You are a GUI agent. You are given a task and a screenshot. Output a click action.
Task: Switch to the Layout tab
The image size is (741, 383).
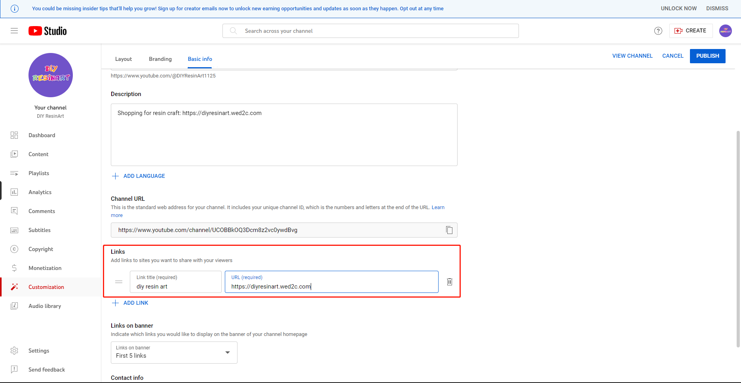click(x=123, y=59)
